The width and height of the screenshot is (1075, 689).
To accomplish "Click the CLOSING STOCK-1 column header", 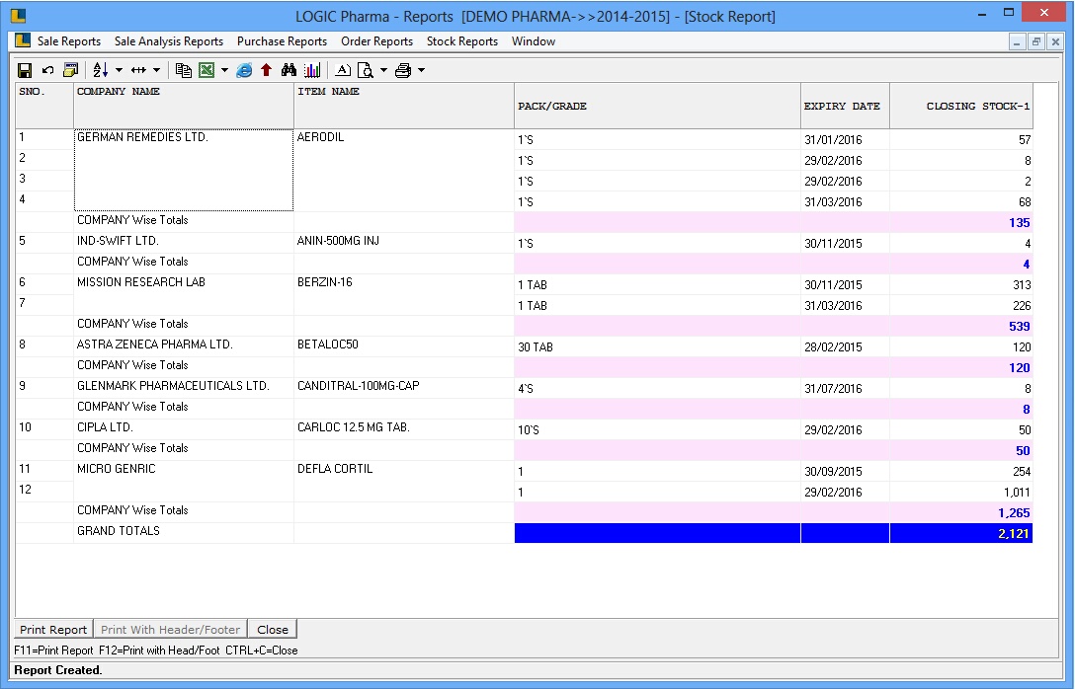I will [x=961, y=106].
